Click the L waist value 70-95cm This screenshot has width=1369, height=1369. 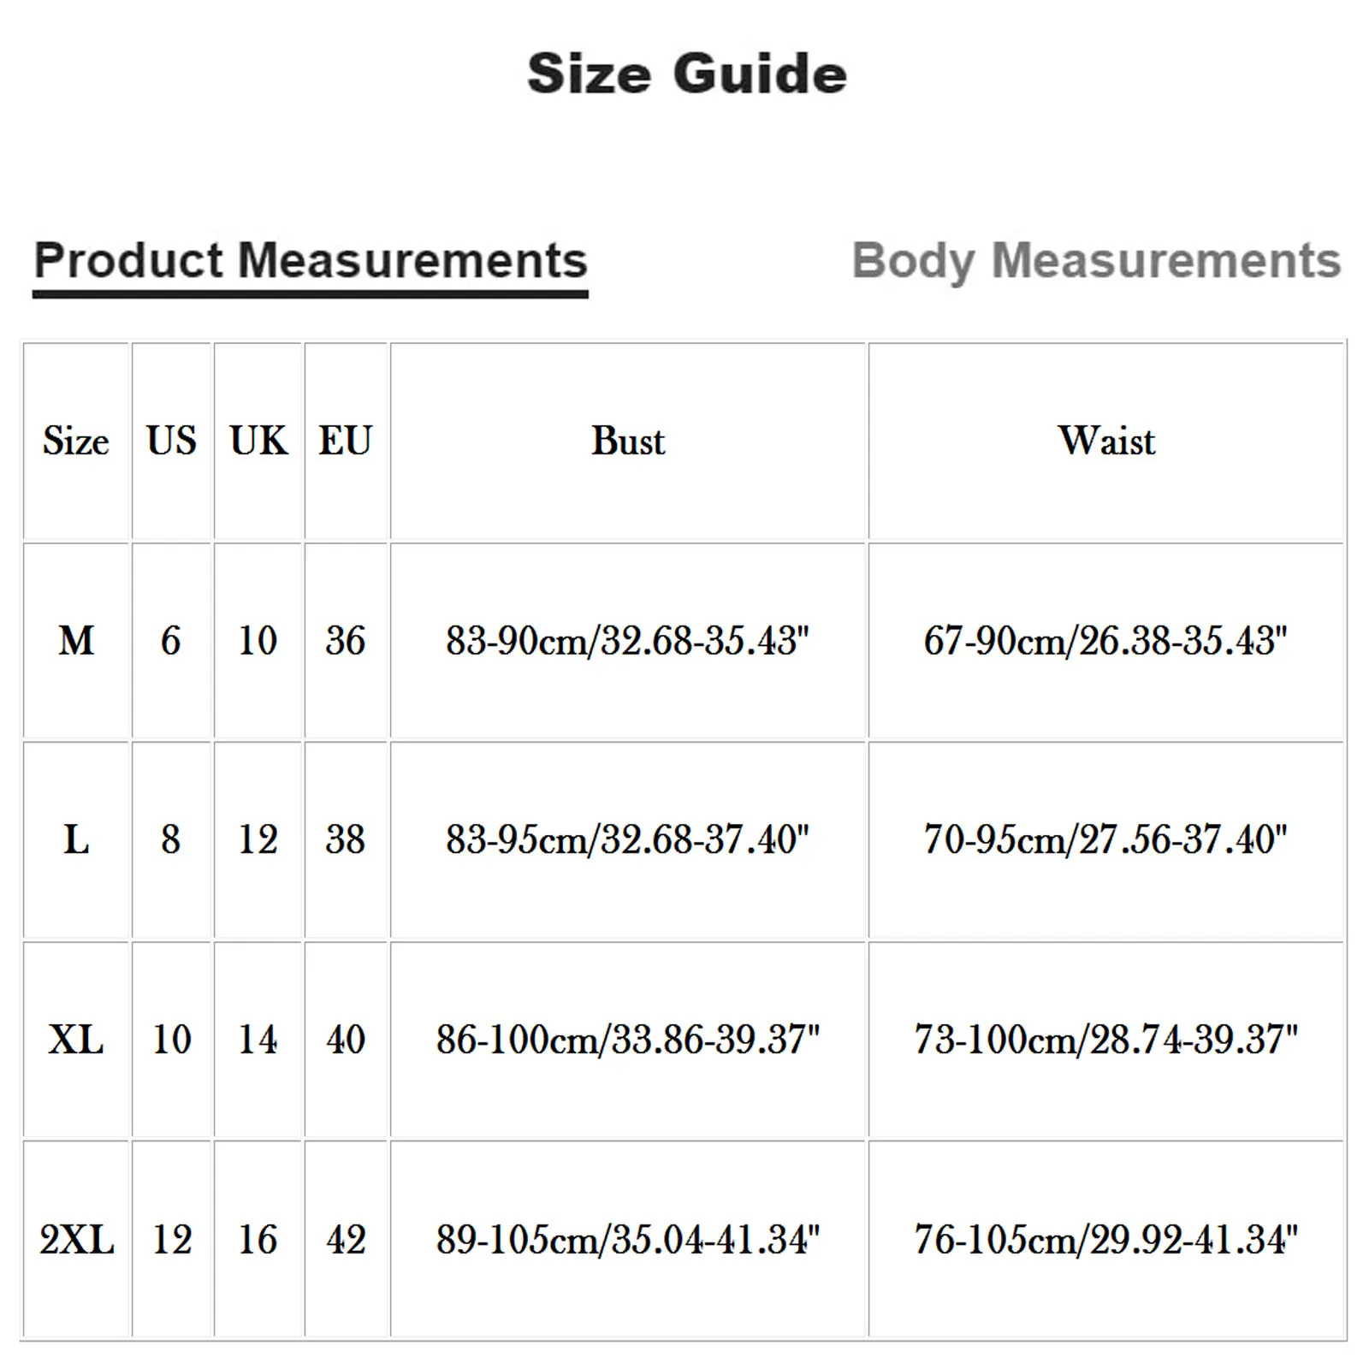point(1106,839)
